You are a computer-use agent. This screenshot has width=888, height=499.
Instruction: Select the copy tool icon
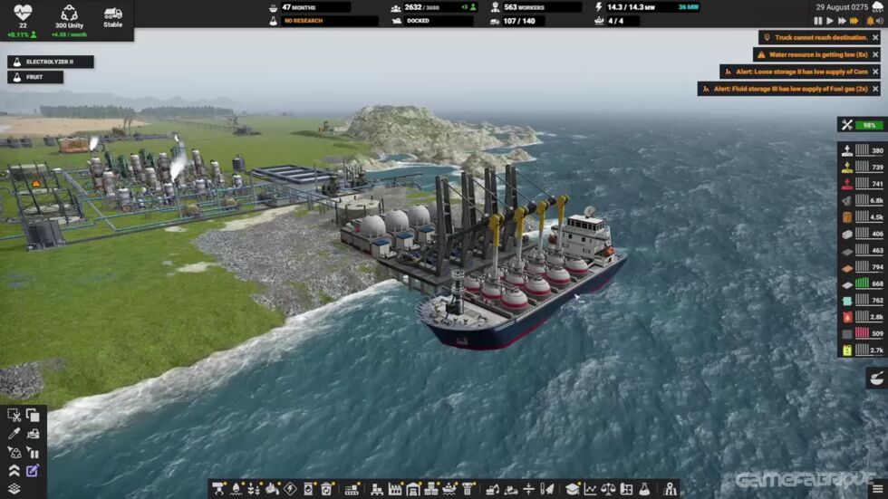click(x=33, y=416)
